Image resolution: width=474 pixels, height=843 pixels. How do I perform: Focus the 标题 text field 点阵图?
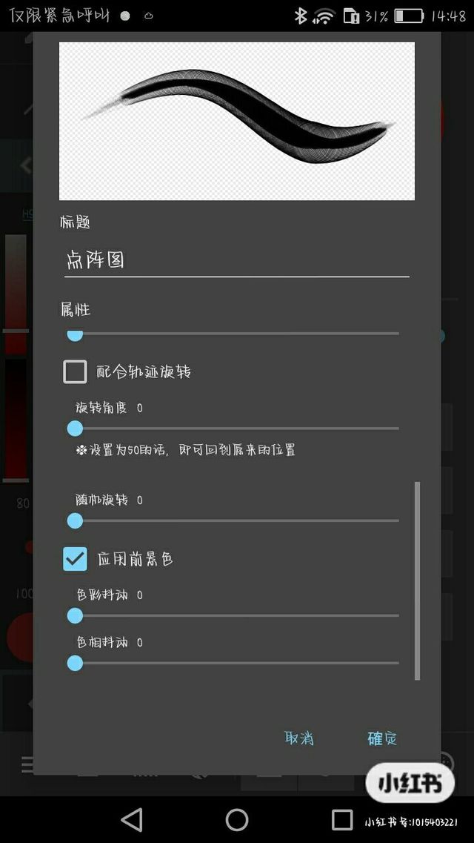(237, 261)
